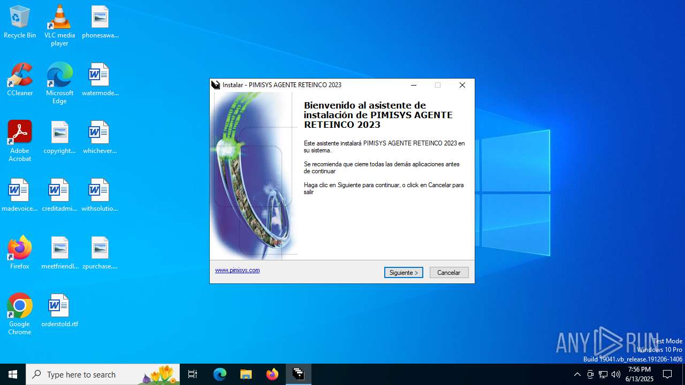
Task: Select the madevoice Word document icon
Action: coord(20,195)
